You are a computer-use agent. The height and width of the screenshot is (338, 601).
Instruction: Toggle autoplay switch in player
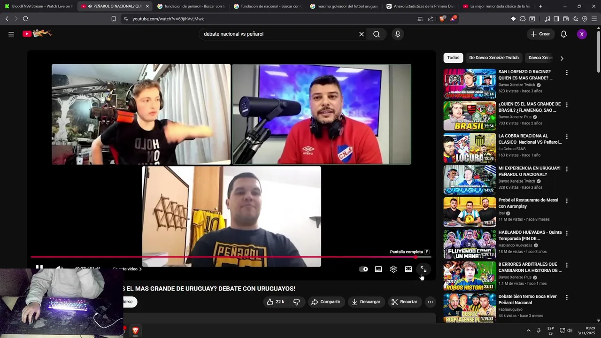pyautogui.click(x=363, y=269)
